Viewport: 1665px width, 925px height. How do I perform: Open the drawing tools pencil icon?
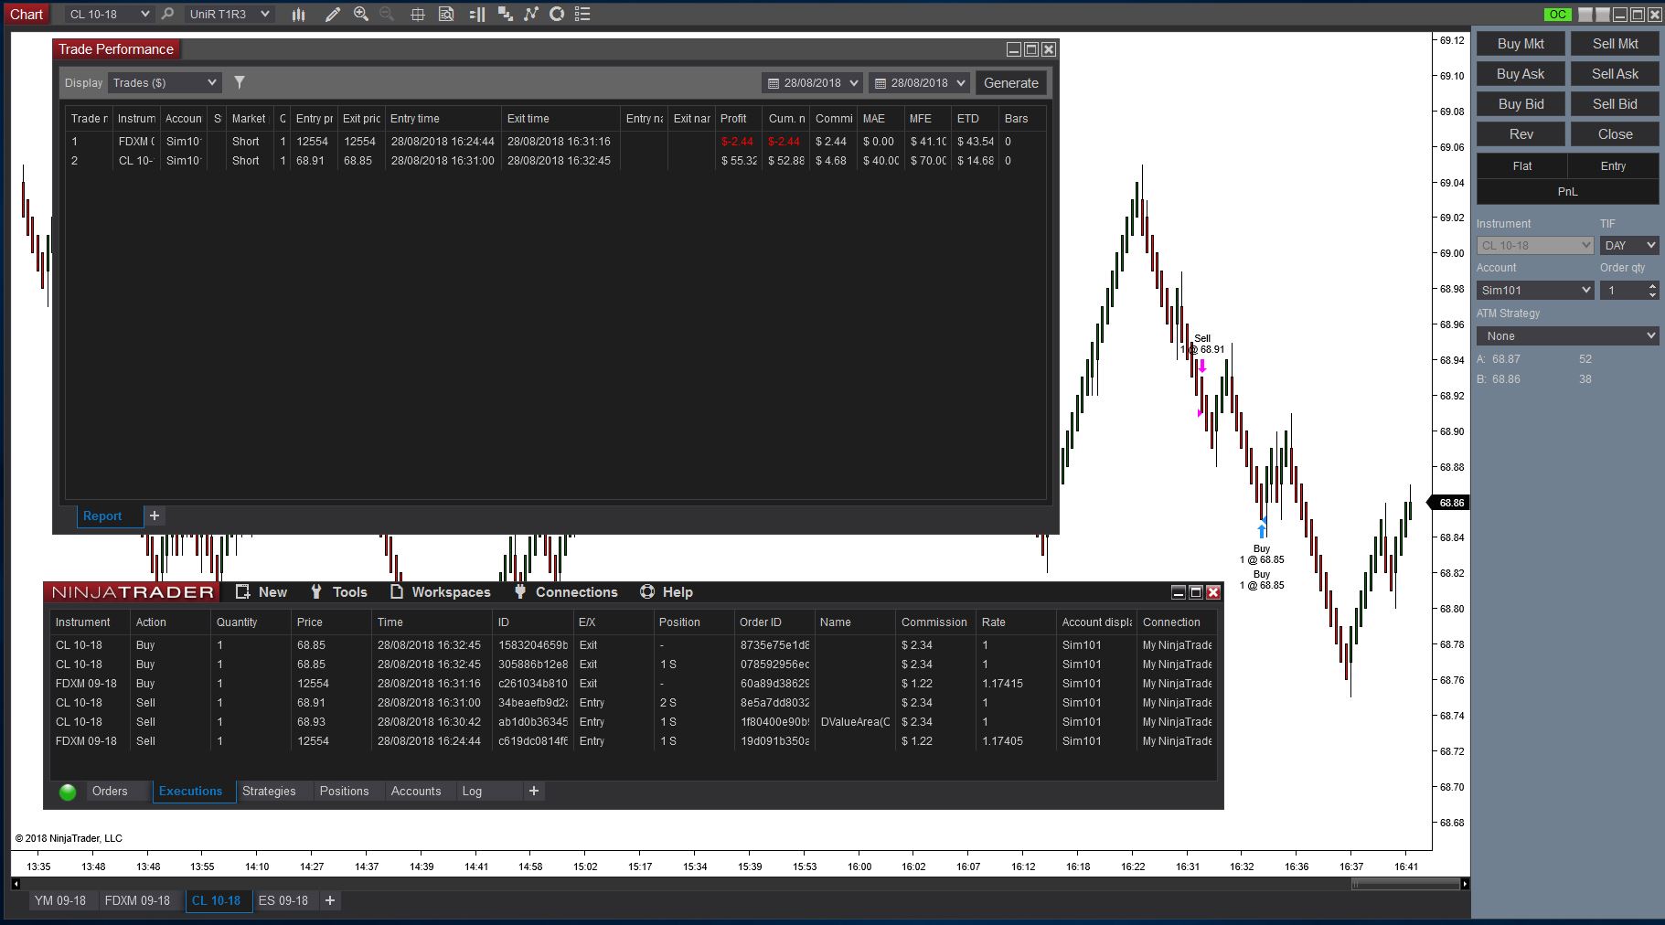pyautogui.click(x=333, y=15)
